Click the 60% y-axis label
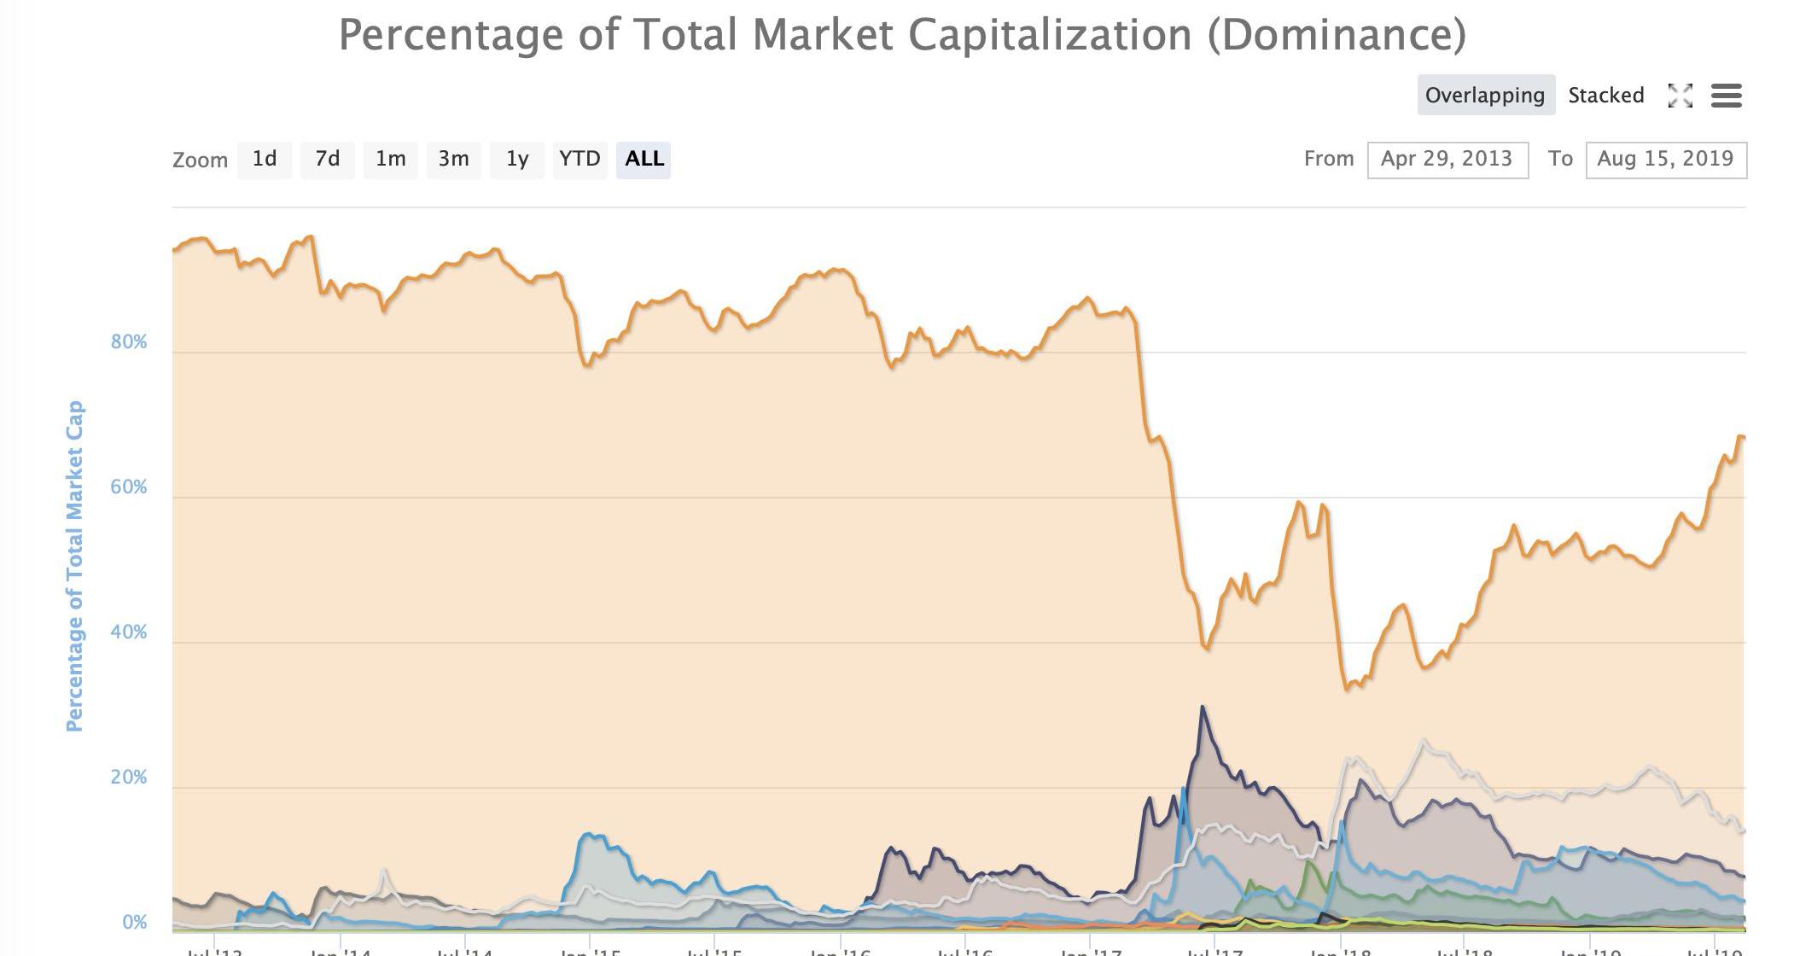The width and height of the screenshot is (1794, 956). click(x=129, y=487)
